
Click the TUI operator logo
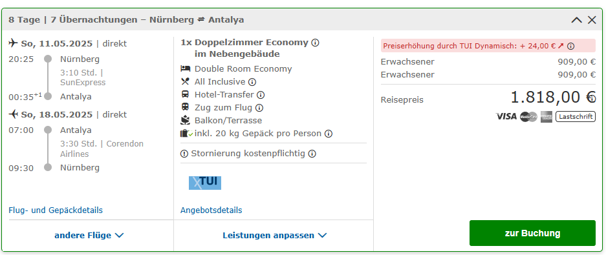pyautogui.click(x=205, y=183)
